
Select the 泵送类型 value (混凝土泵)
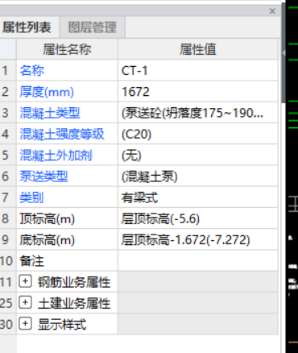coord(198,176)
